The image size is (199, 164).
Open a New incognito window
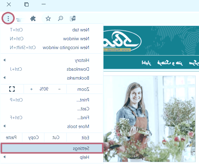51,48
